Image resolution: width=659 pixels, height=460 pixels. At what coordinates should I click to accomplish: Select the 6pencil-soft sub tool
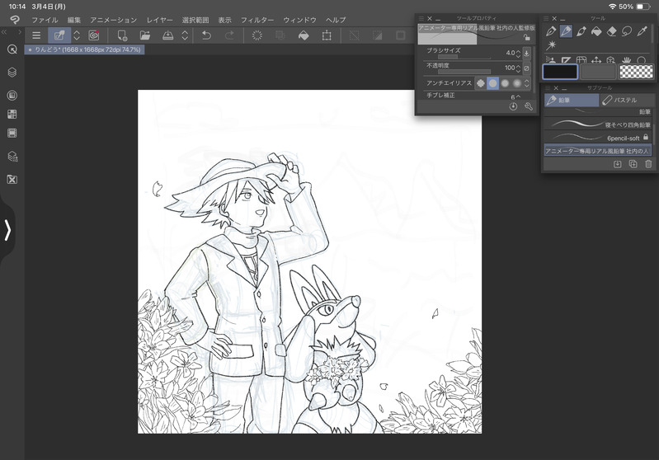click(x=598, y=138)
